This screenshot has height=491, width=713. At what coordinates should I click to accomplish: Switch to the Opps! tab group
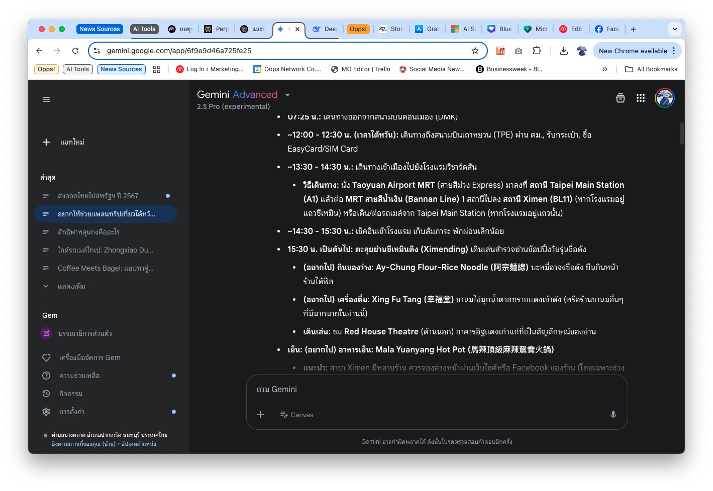(x=358, y=29)
